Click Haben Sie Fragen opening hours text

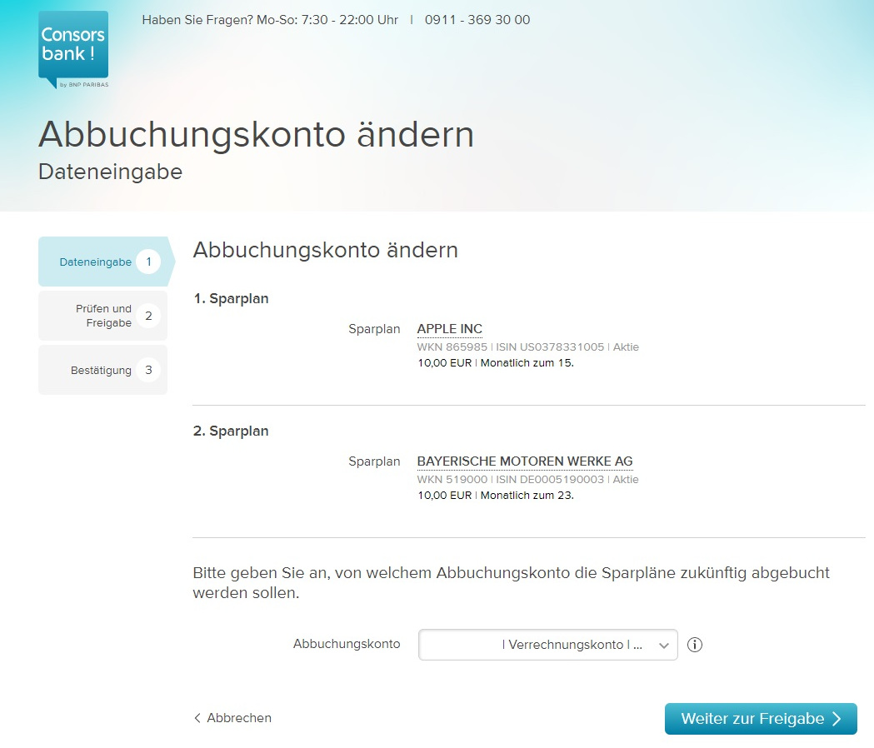pos(270,20)
